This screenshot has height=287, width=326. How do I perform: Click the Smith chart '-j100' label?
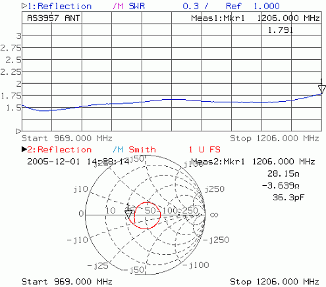coord(196,265)
